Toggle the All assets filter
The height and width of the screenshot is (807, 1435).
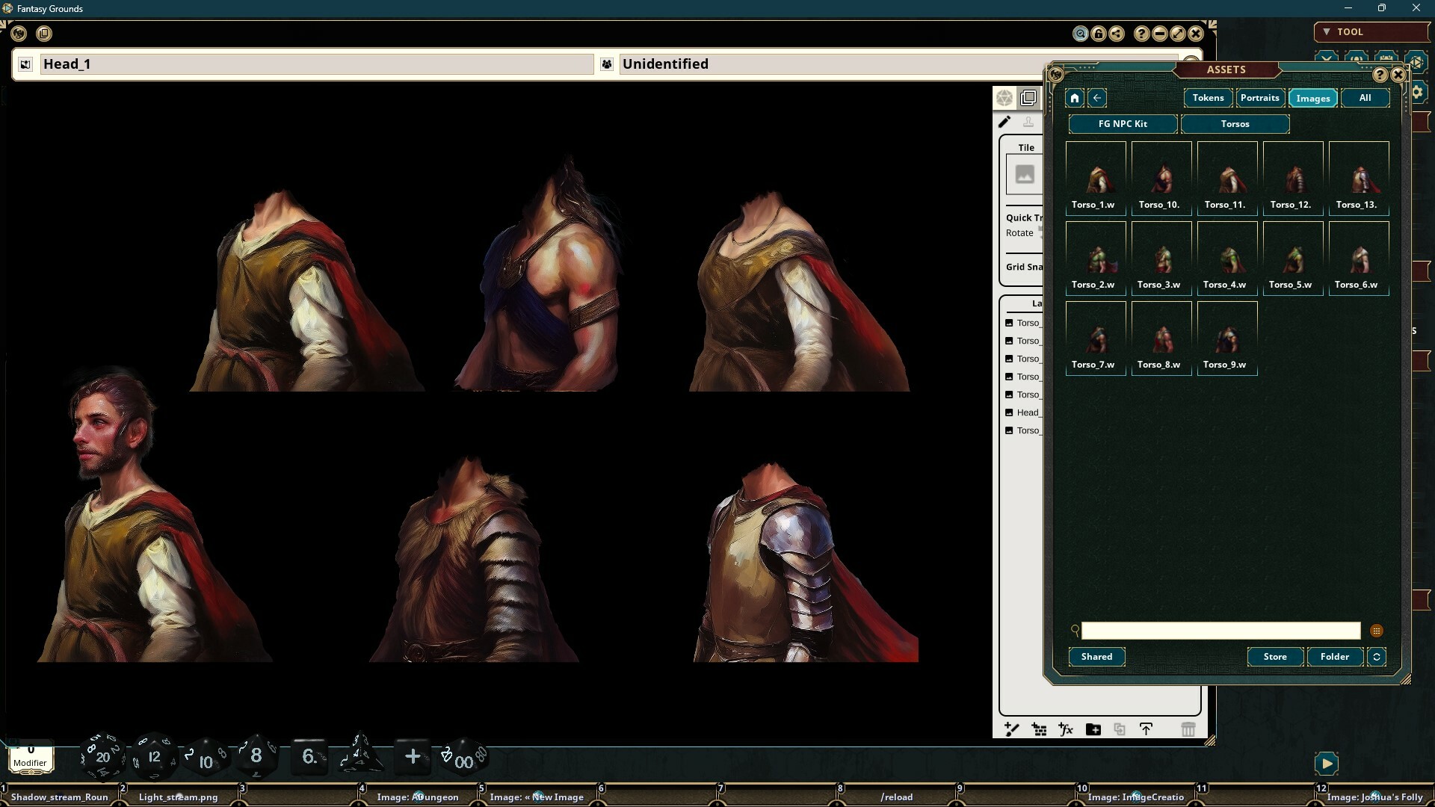(1364, 98)
